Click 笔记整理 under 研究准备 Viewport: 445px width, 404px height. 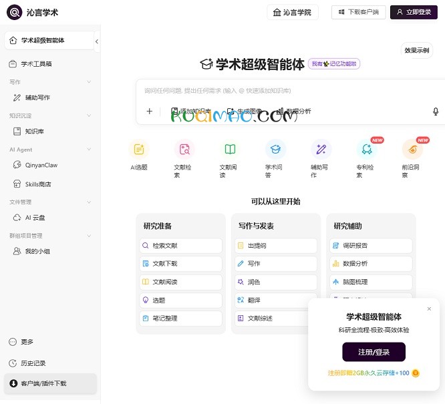point(181,319)
